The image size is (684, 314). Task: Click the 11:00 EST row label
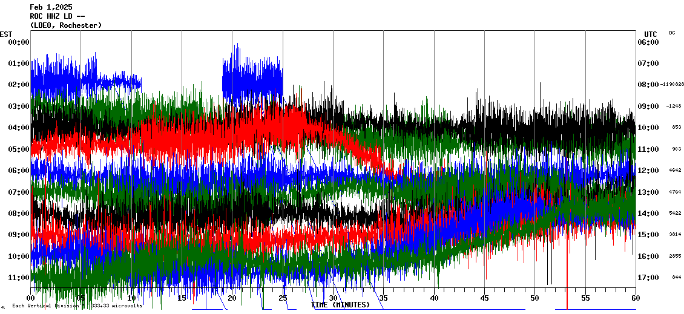point(19,278)
